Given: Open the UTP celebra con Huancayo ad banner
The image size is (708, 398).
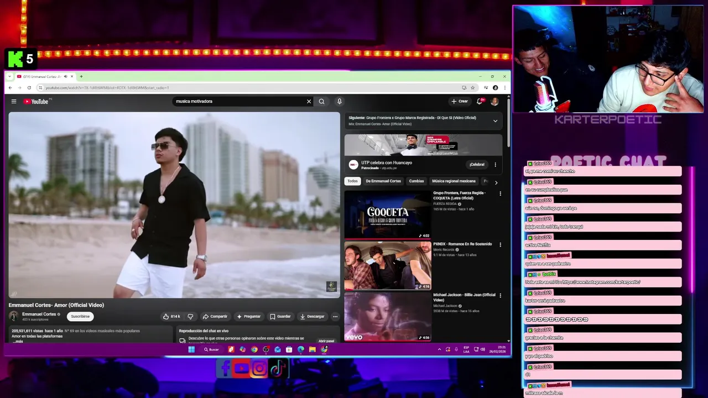Looking at the screenshot, I should point(423,145).
